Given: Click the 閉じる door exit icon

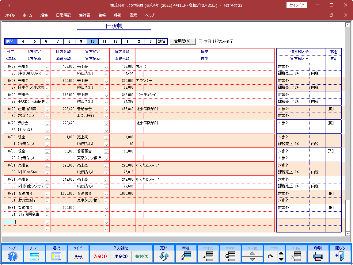Looking at the screenshot, I should click(x=340, y=256).
